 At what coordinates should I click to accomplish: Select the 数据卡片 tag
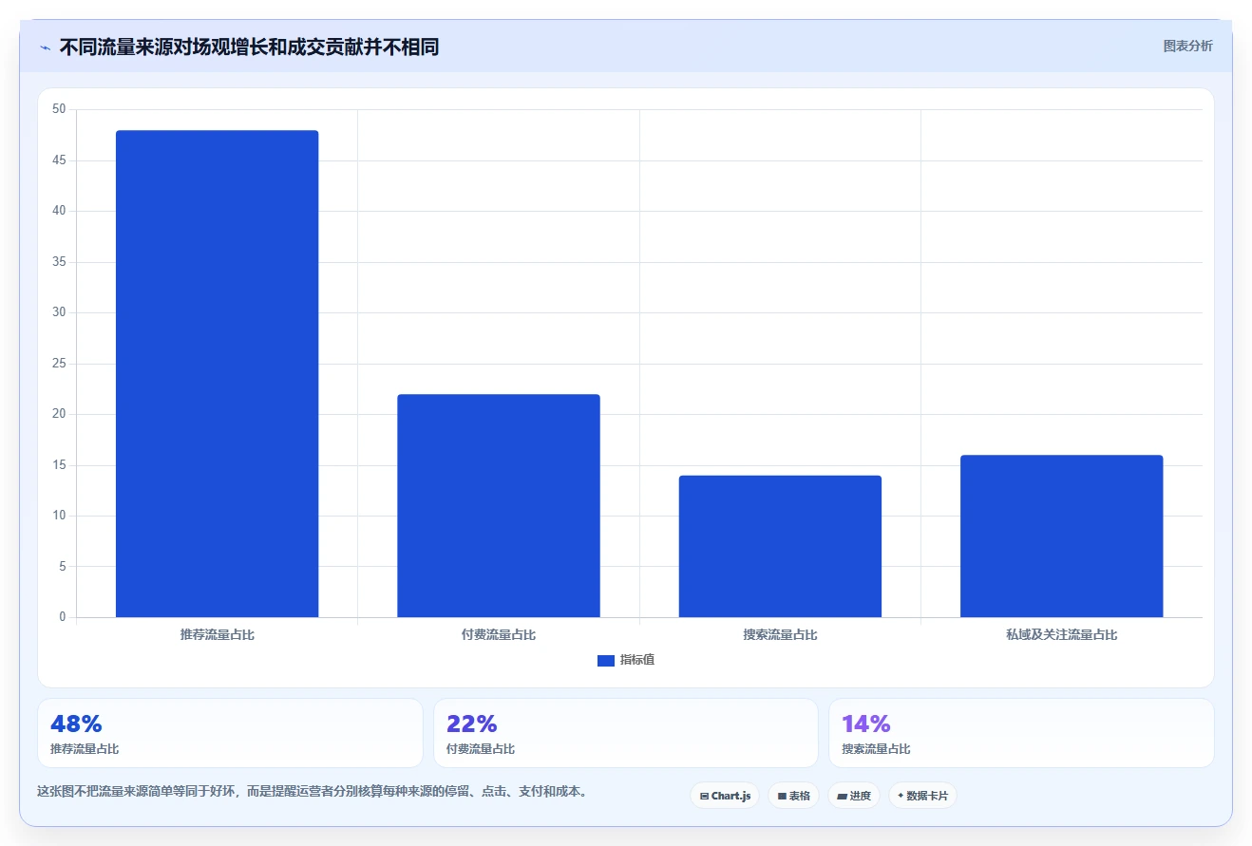pos(922,796)
